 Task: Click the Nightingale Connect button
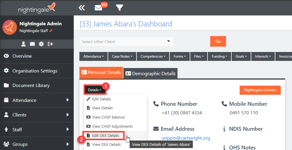click(260, 90)
